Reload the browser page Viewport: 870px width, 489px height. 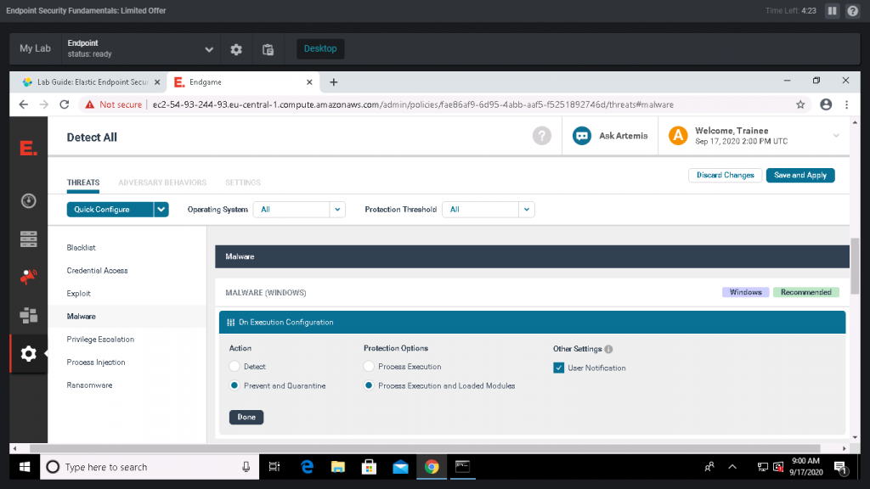(65, 104)
